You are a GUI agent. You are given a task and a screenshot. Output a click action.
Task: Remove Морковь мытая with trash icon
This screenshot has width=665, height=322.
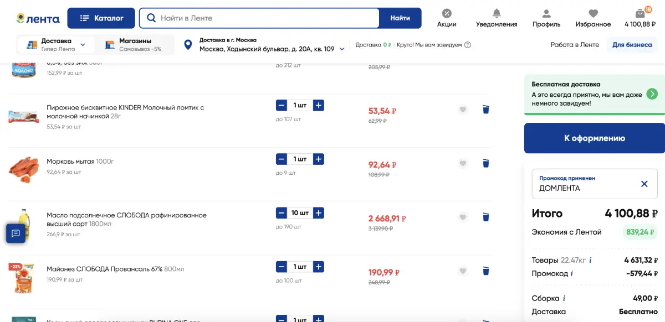(486, 163)
